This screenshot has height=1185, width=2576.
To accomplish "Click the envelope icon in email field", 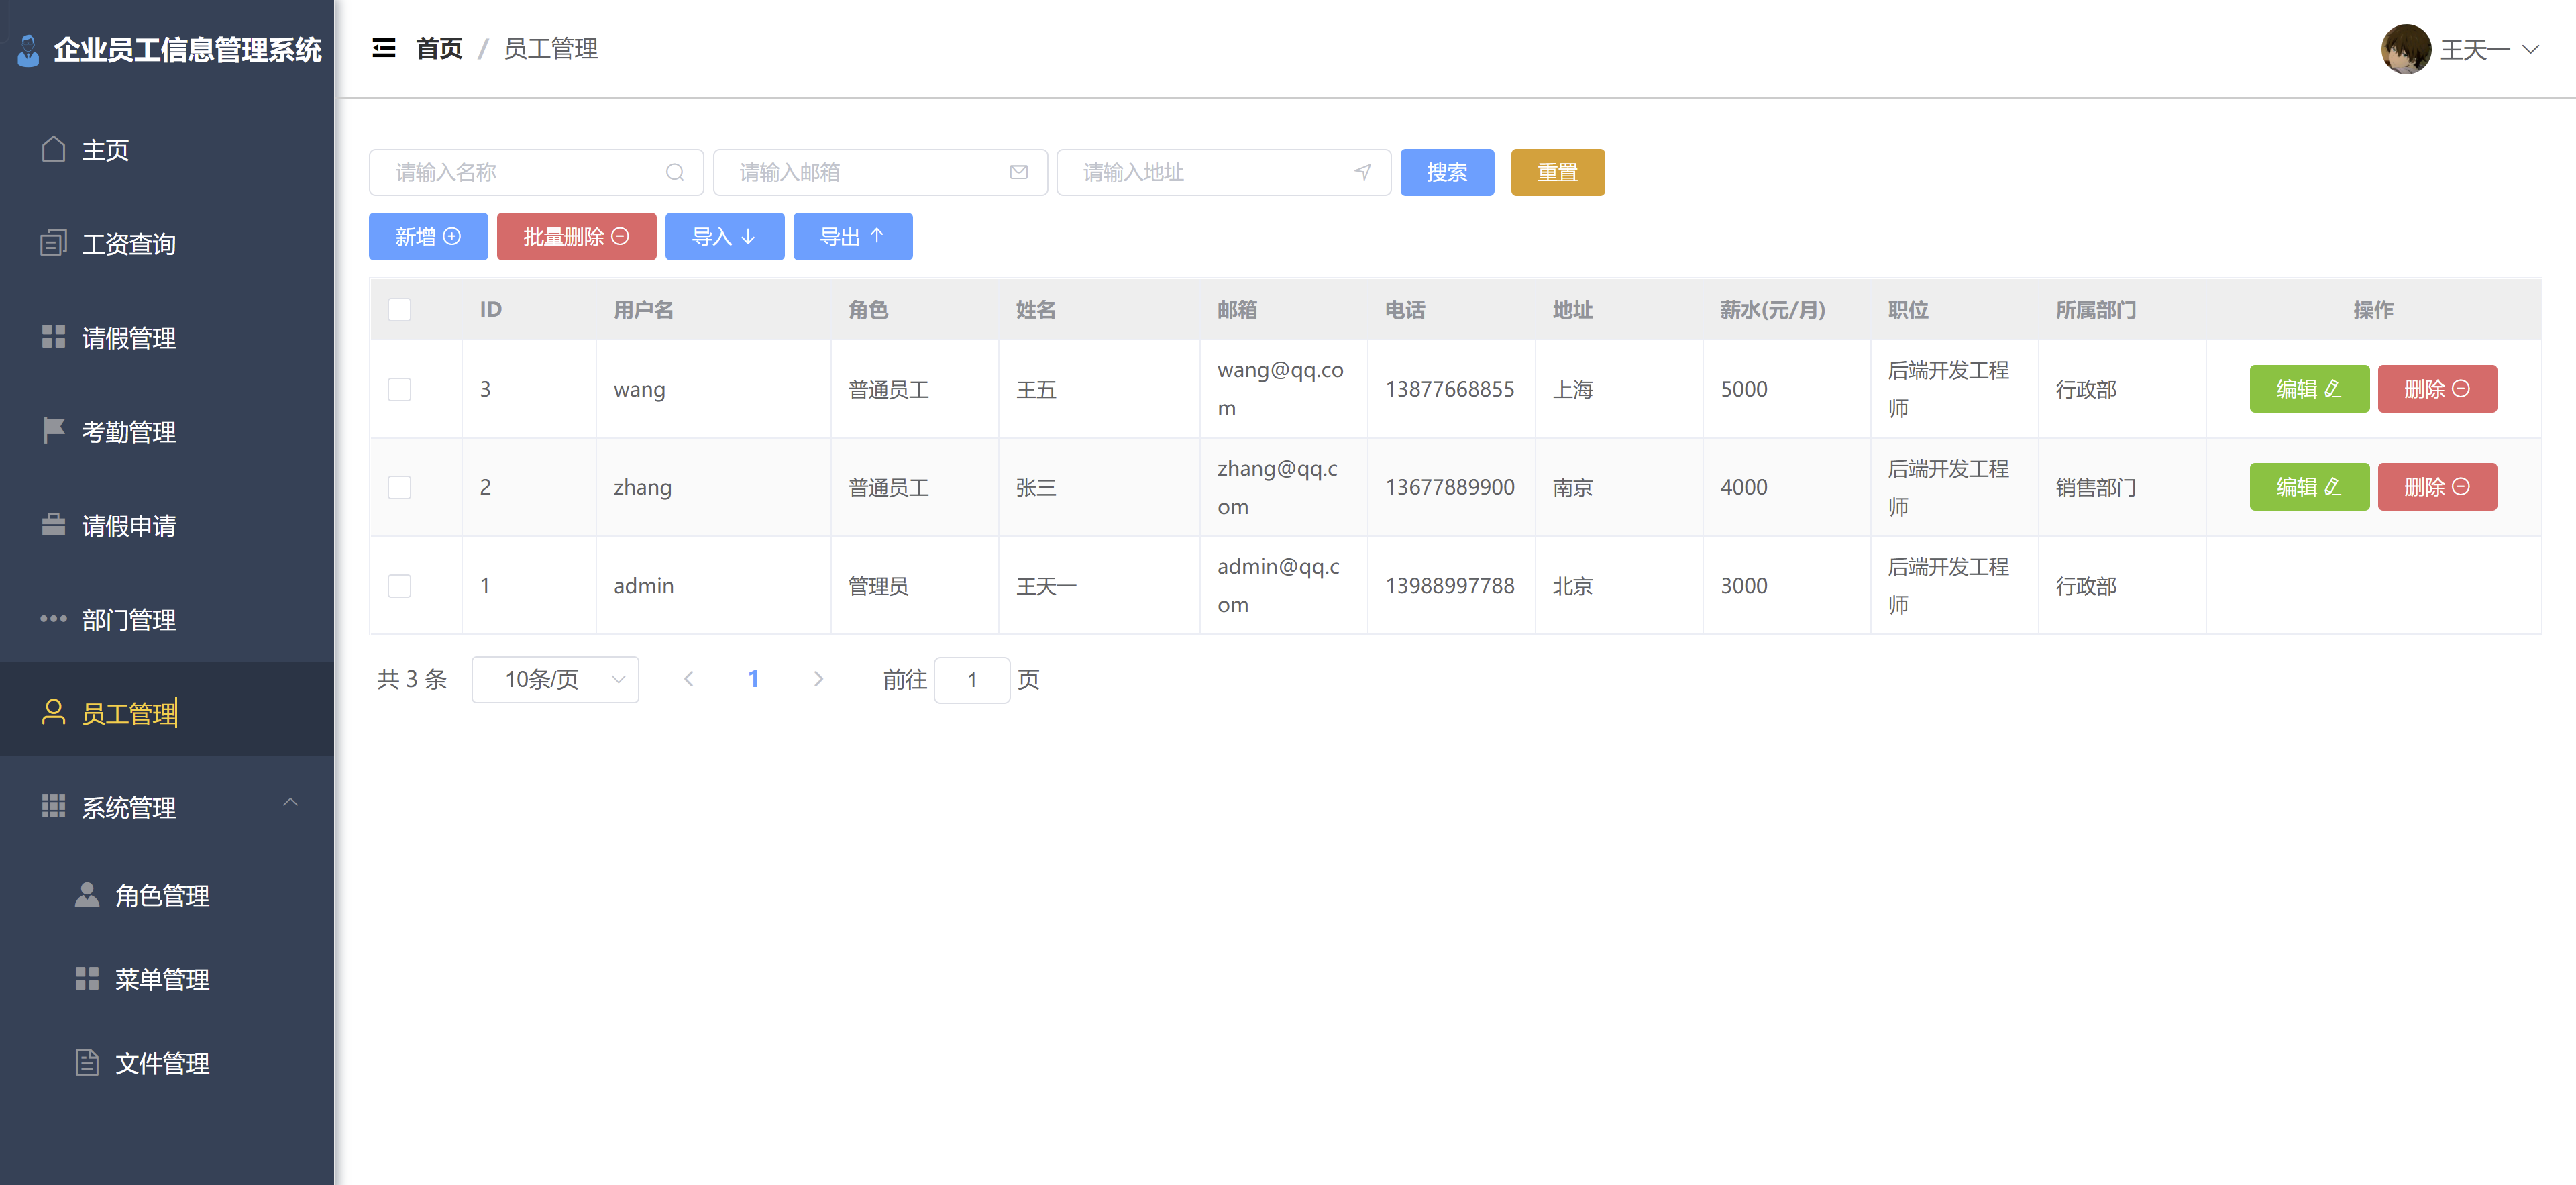I will (1019, 172).
